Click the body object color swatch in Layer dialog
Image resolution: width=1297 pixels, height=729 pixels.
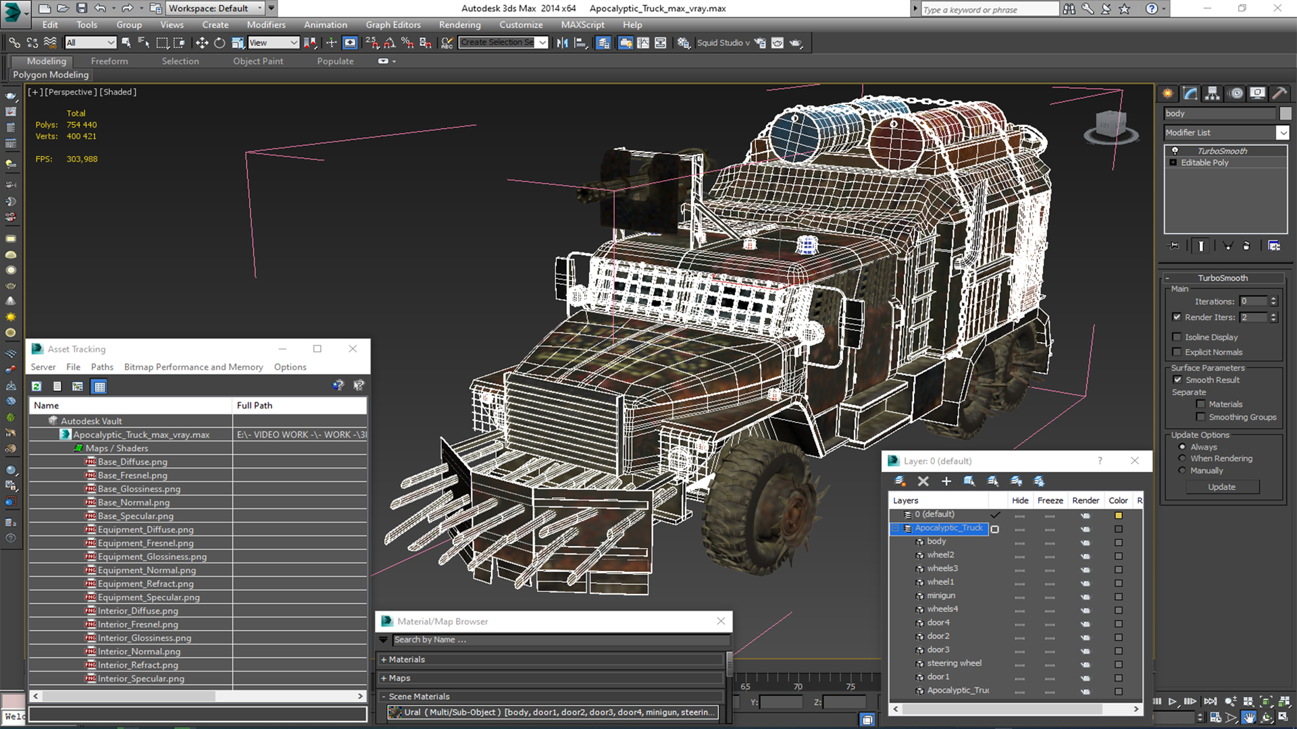pyautogui.click(x=1118, y=543)
